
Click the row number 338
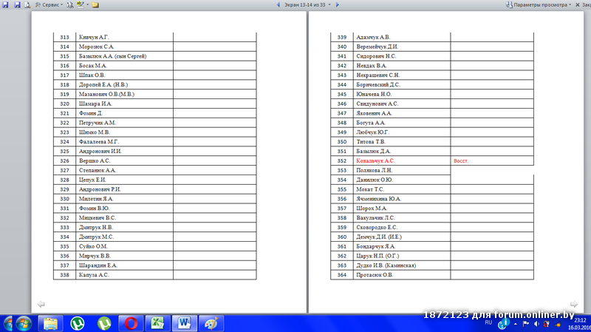coord(64,275)
